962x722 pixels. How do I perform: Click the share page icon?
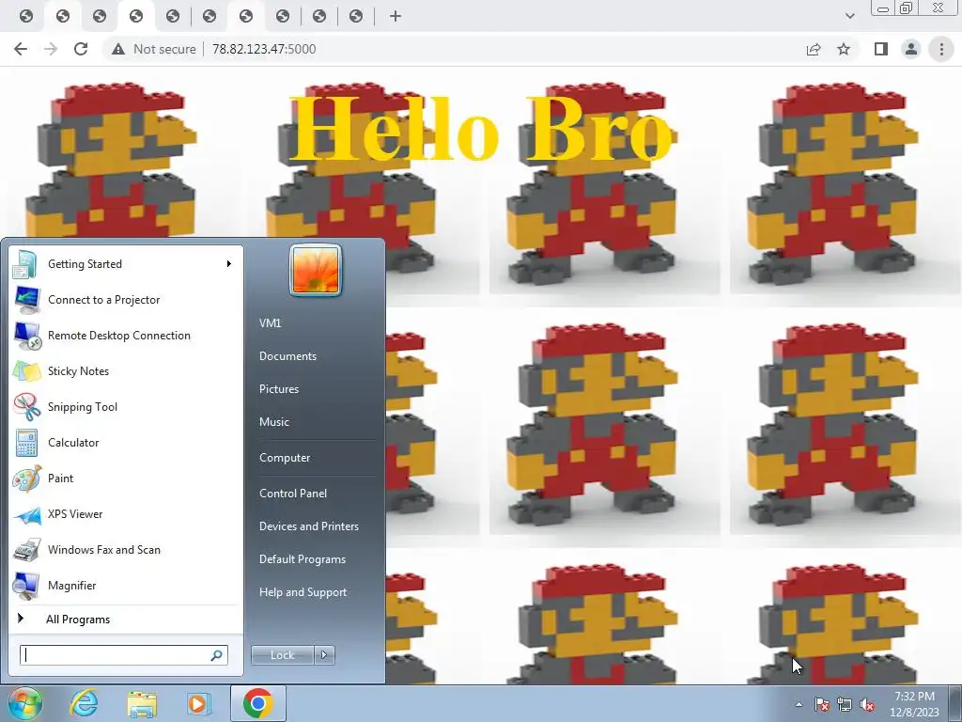814,49
